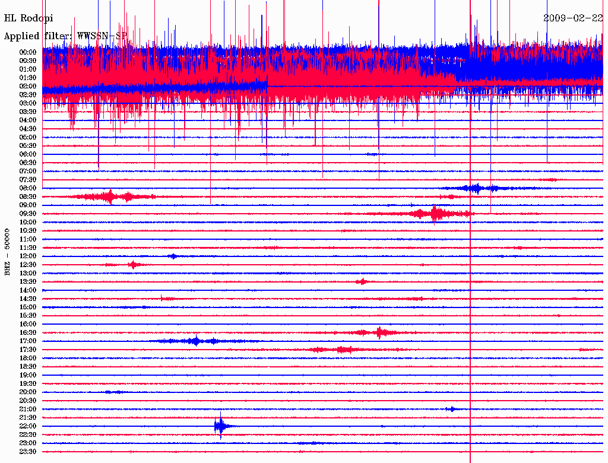Select the 11:30 time label

pyautogui.click(x=28, y=248)
